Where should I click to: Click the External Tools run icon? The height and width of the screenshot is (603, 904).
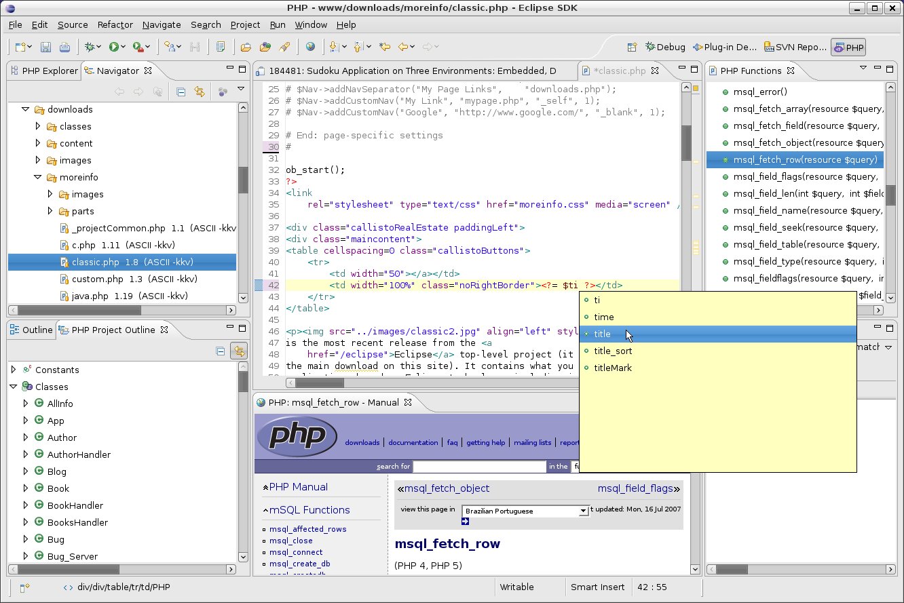138,47
